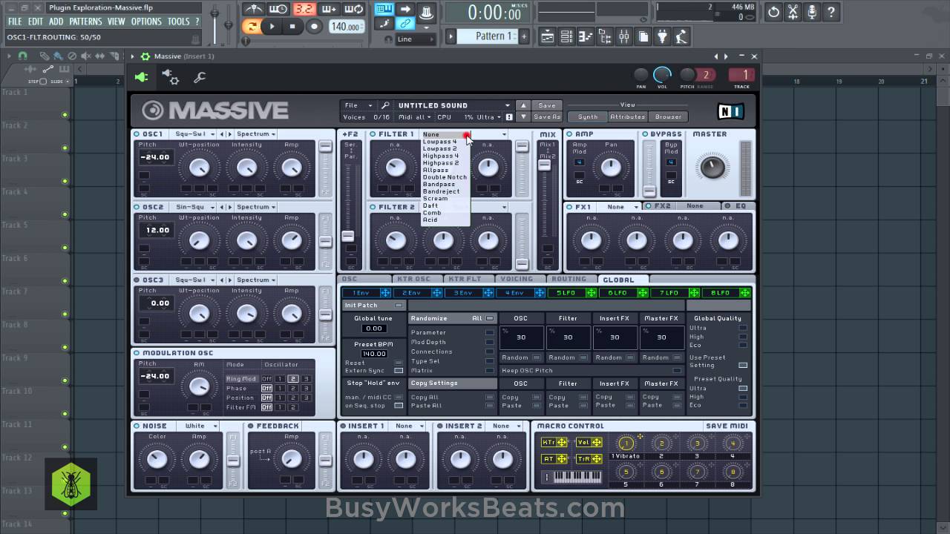Open the PATTERNS menu

coord(85,22)
